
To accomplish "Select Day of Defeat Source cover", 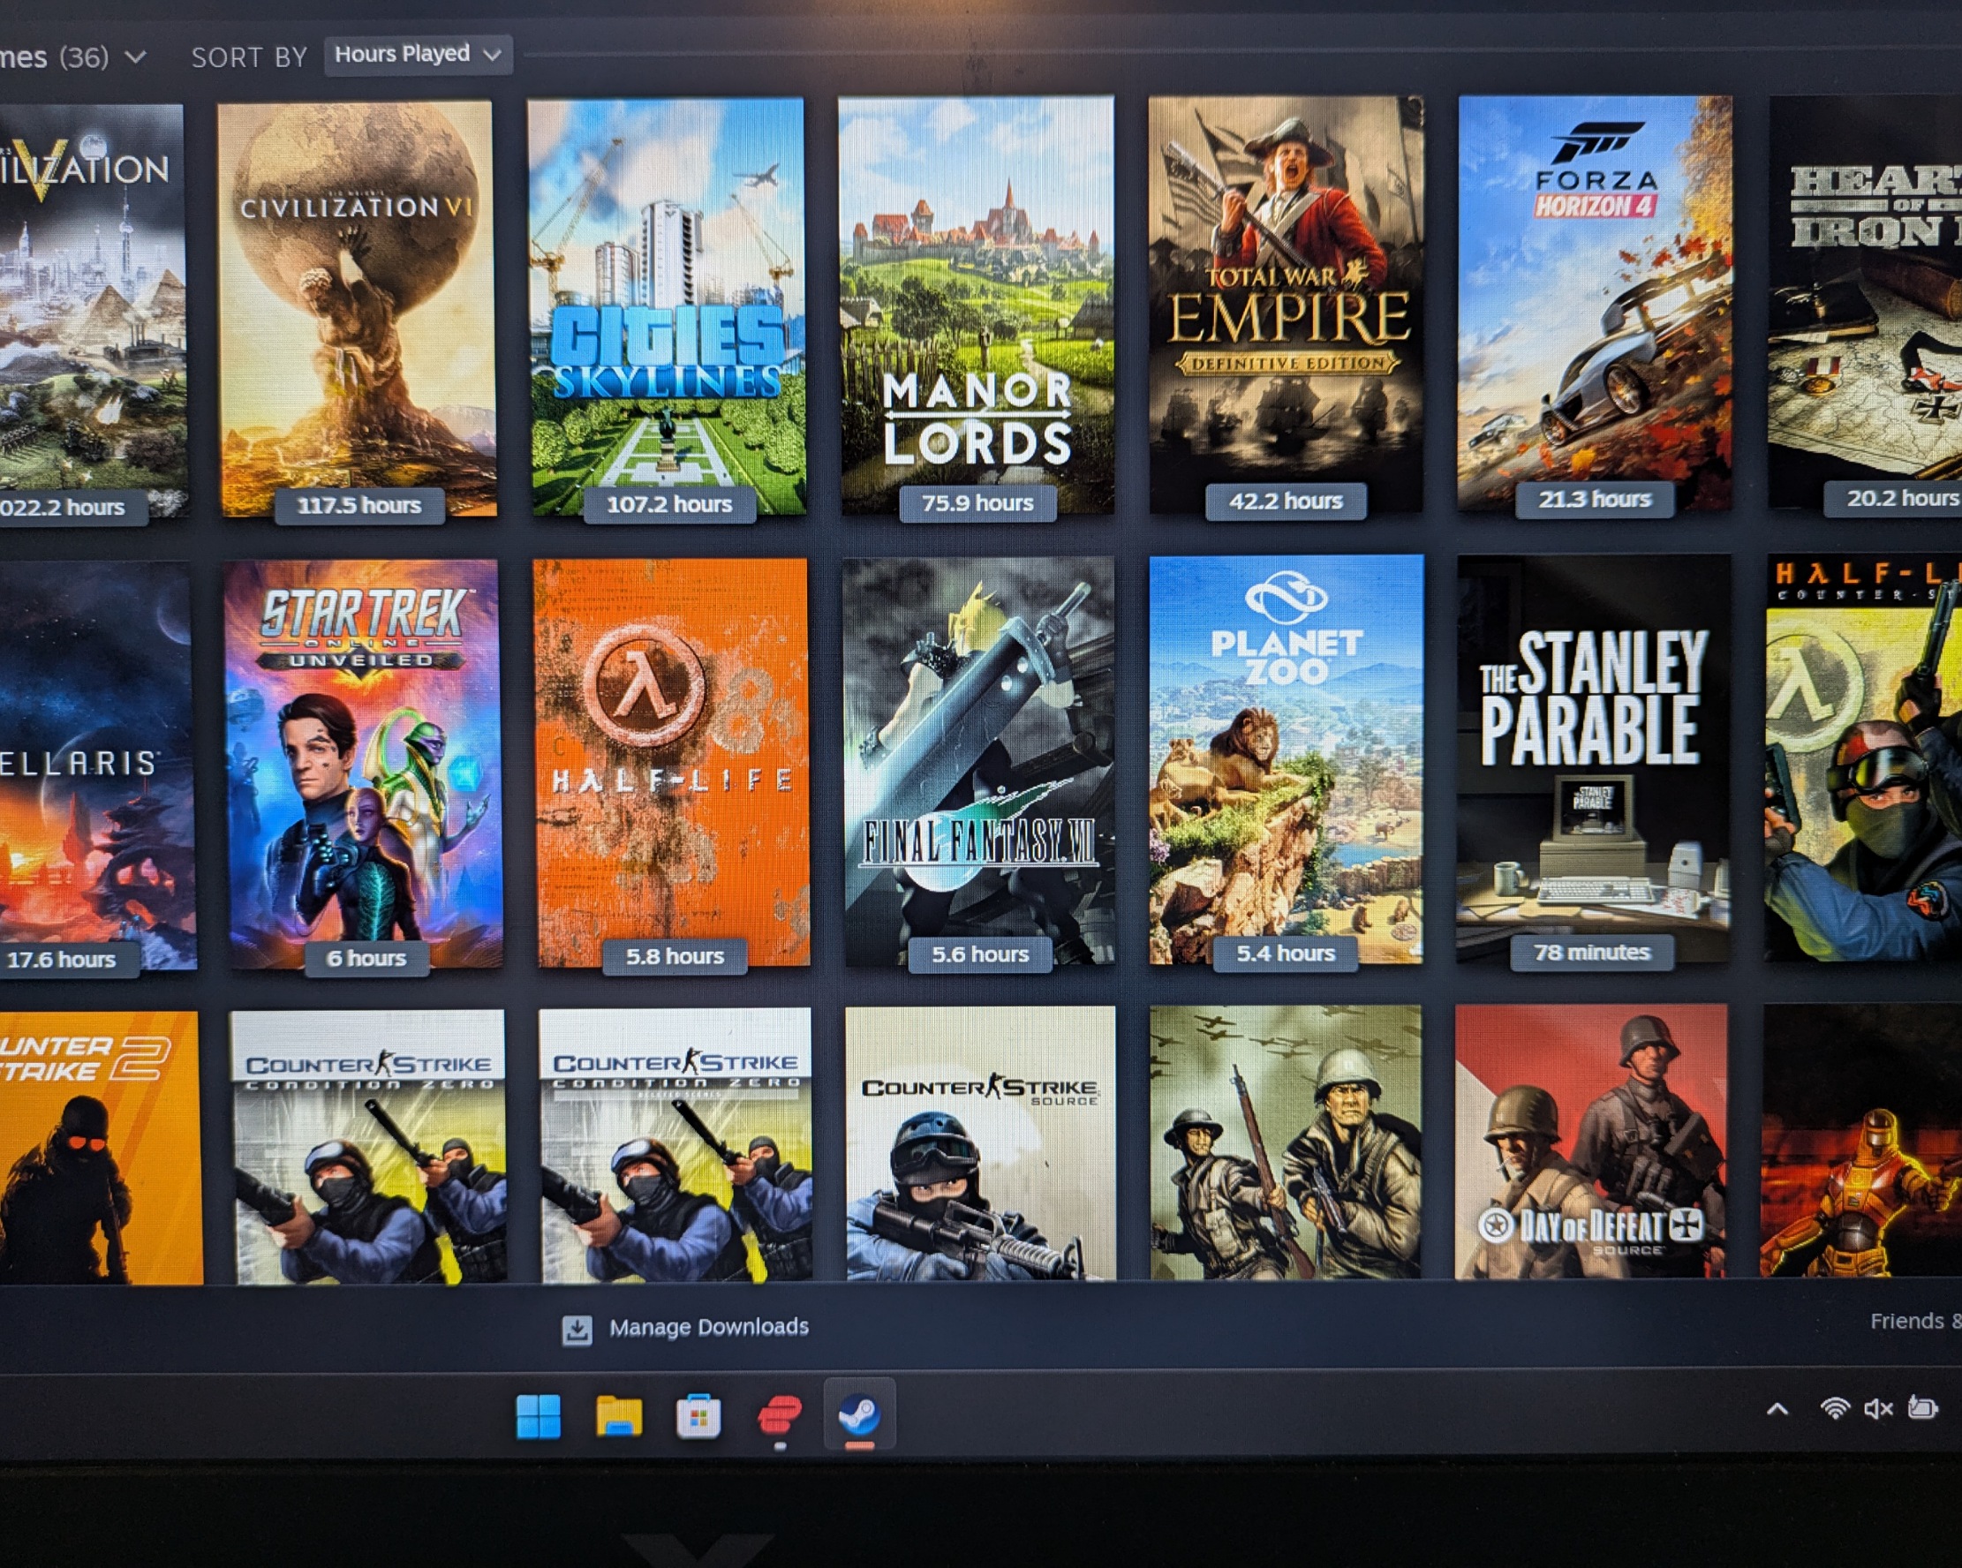I will (x=1591, y=1142).
